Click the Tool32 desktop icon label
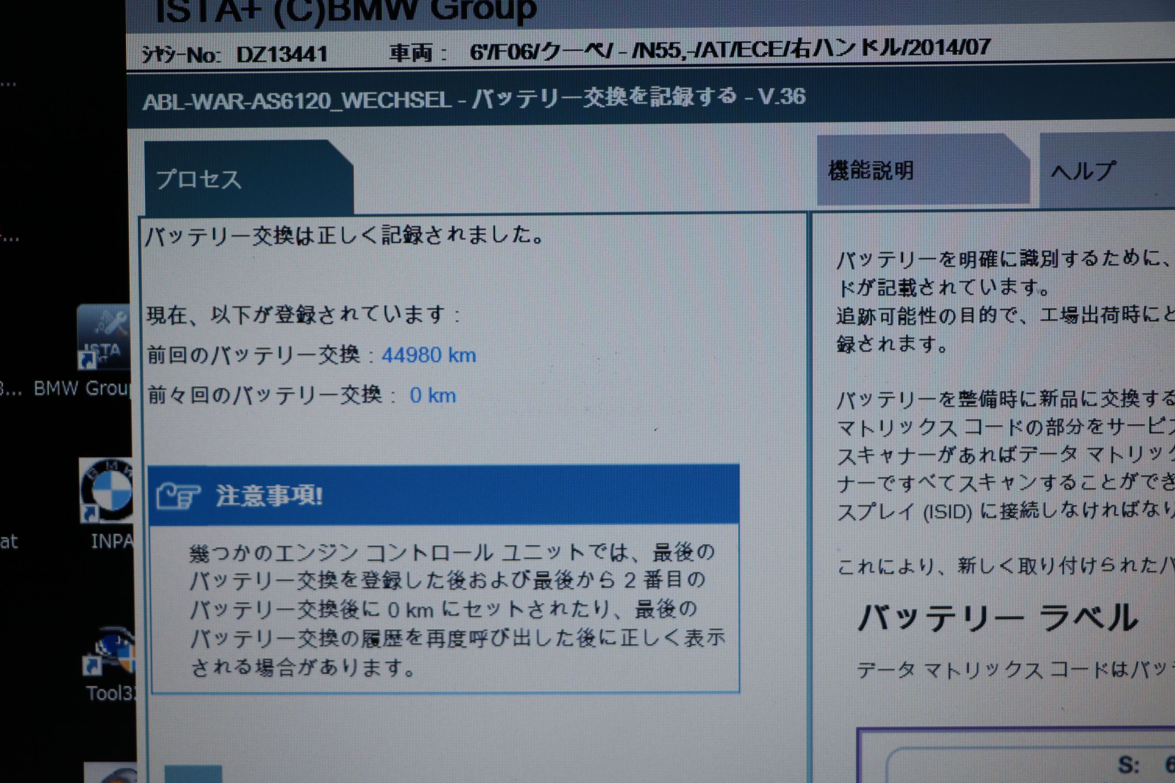 111,693
